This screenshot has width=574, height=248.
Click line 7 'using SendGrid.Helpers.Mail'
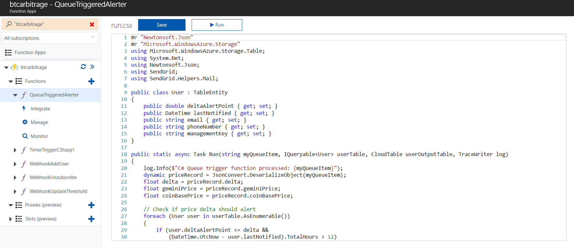coord(174,78)
